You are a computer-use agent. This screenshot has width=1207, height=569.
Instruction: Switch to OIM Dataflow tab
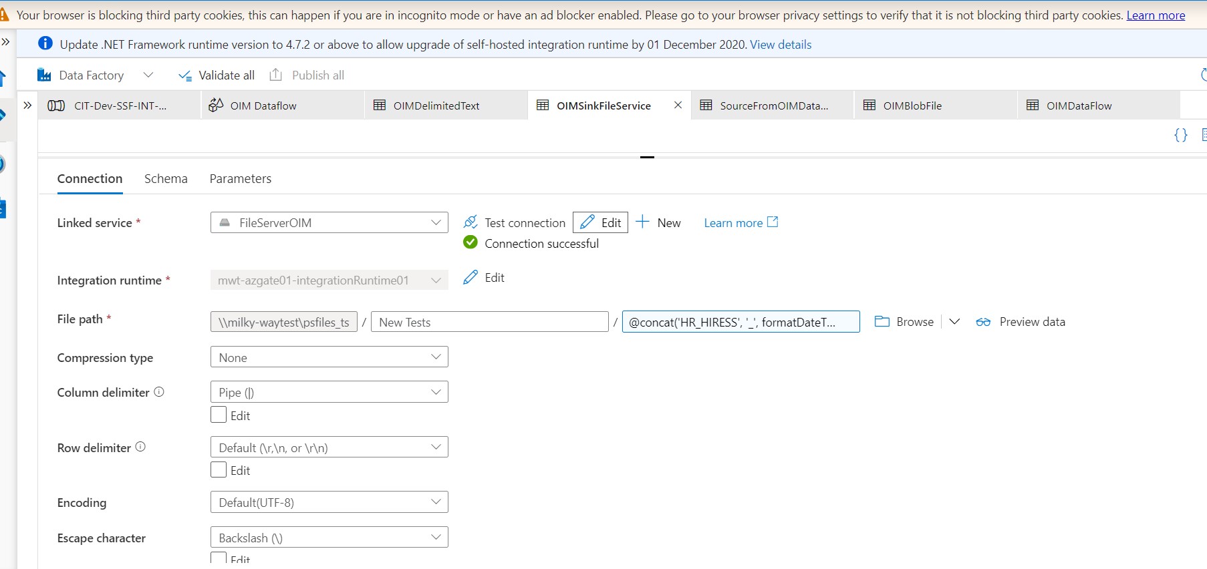(x=283, y=106)
